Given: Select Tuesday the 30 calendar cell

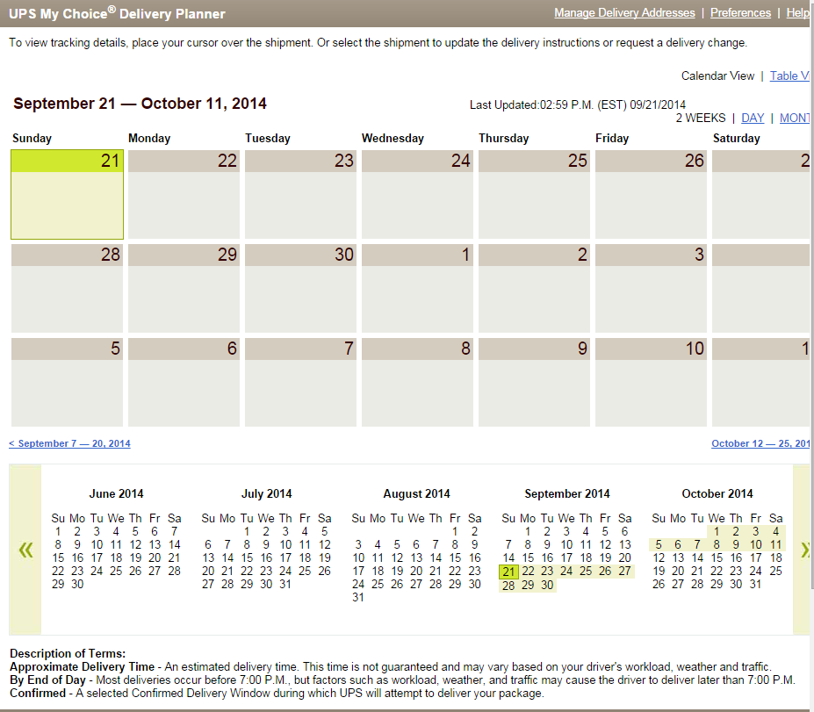Looking at the screenshot, I should pyautogui.click(x=300, y=289).
